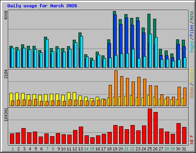
Task: Click the cyan pages bar for day 7
Action: [x=47, y=53]
